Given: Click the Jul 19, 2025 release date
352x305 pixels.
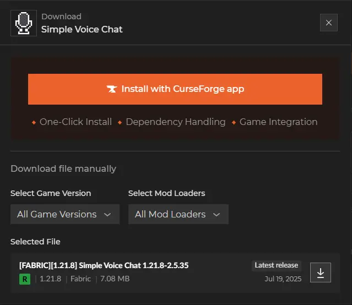Looking at the screenshot, I should (283, 279).
